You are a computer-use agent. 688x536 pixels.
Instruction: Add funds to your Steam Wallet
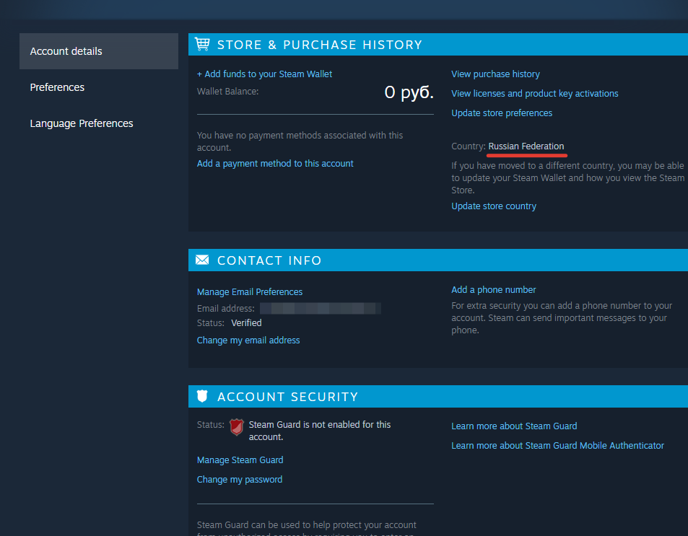[x=264, y=74]
